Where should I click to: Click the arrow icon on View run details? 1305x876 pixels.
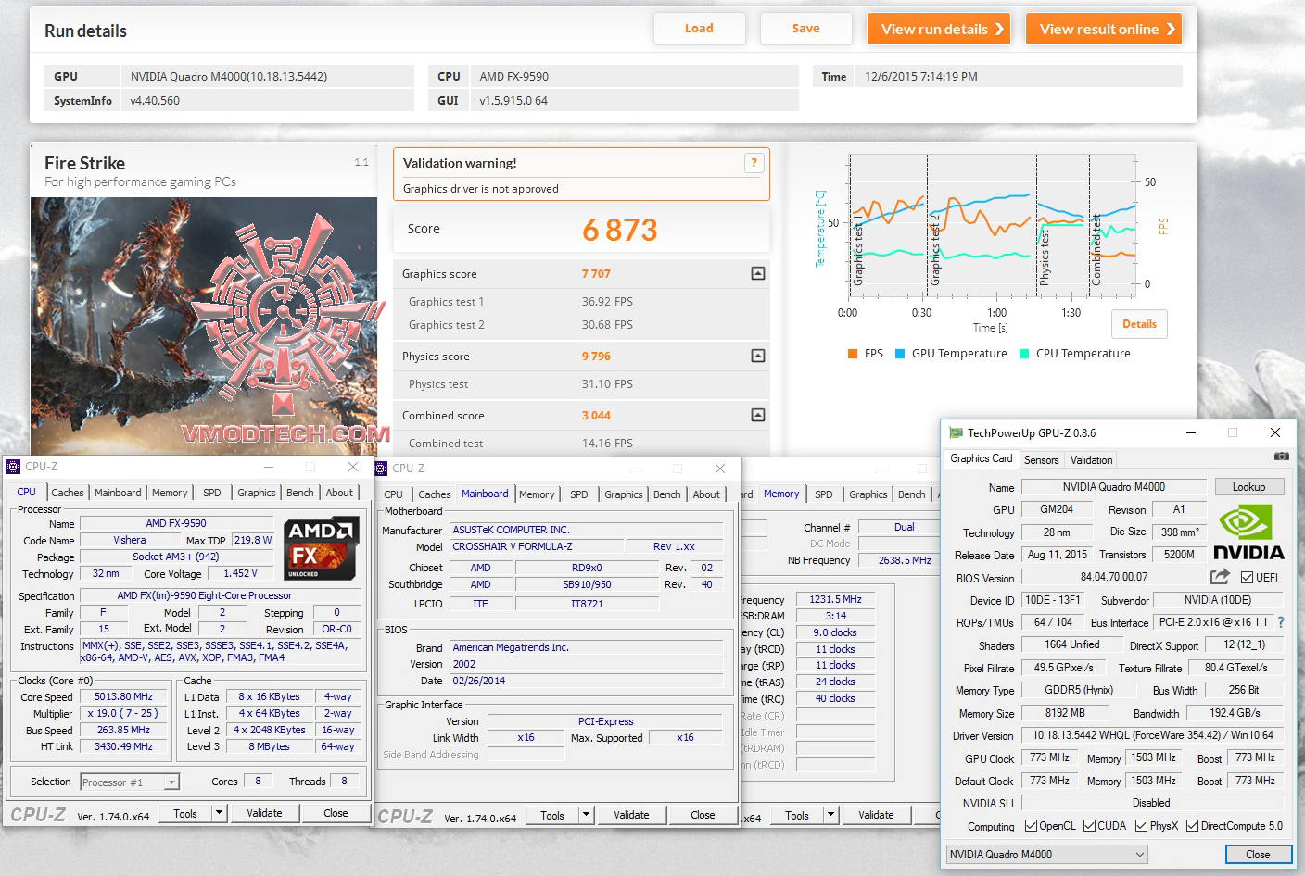999,29
